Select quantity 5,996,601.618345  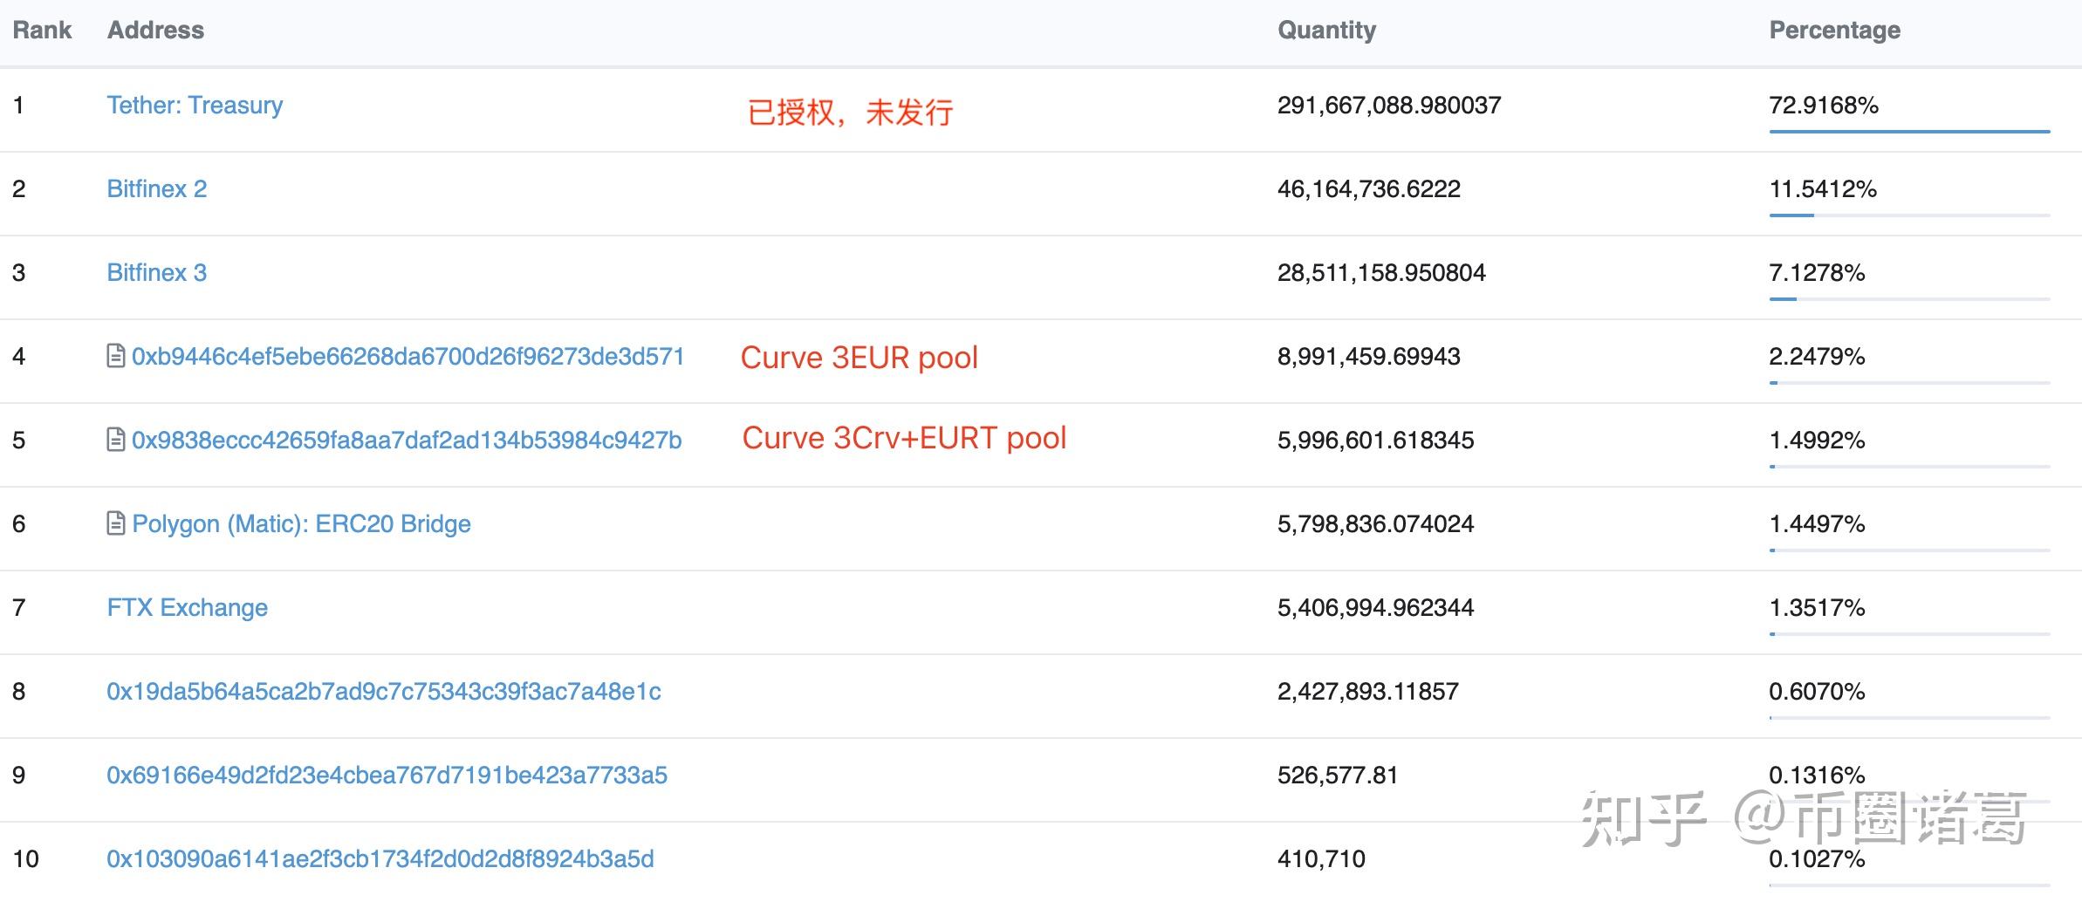pos(1376,441)
